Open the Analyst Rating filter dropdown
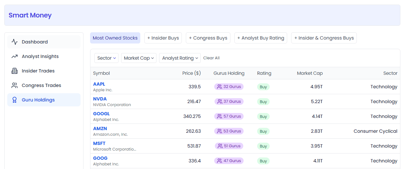This screenshot has width=405, height=169. tap(180, 58)
